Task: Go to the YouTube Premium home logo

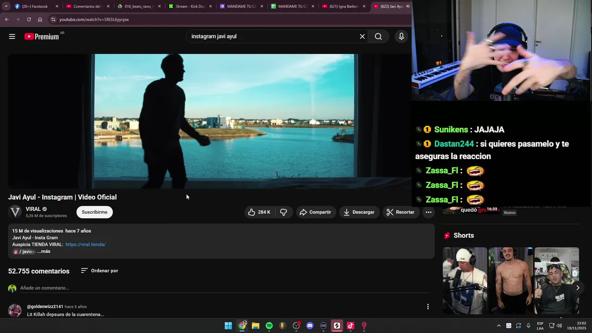Action: point(42,37)
